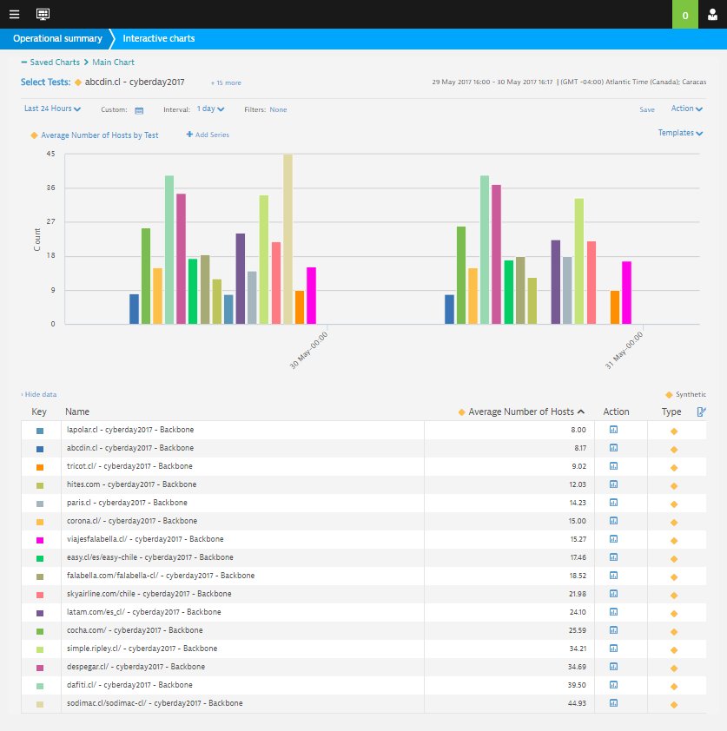Open chart action for viajesfalabella.cl row
Image resolution: width=727 pixels, height=731 pixels.
(x=614, y=538)
